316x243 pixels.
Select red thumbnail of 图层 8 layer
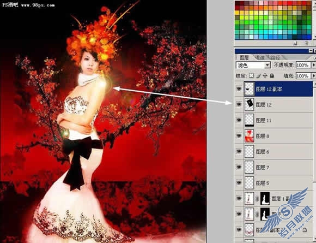(x=249, y=136)
